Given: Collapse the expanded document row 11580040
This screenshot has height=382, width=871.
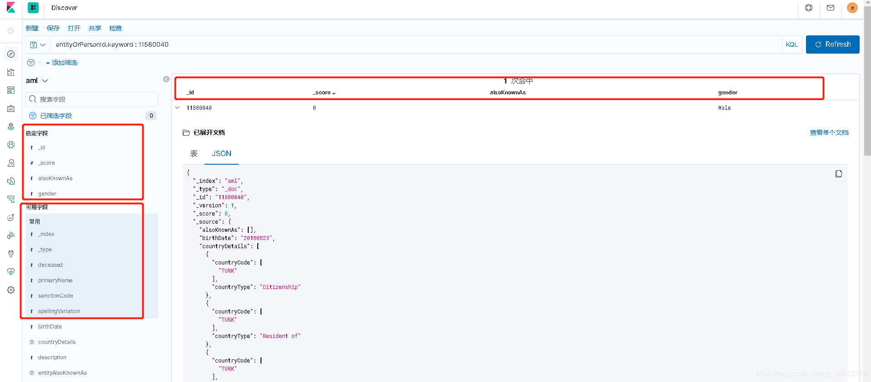Looking at the screenshot, I should click(177, 108).
